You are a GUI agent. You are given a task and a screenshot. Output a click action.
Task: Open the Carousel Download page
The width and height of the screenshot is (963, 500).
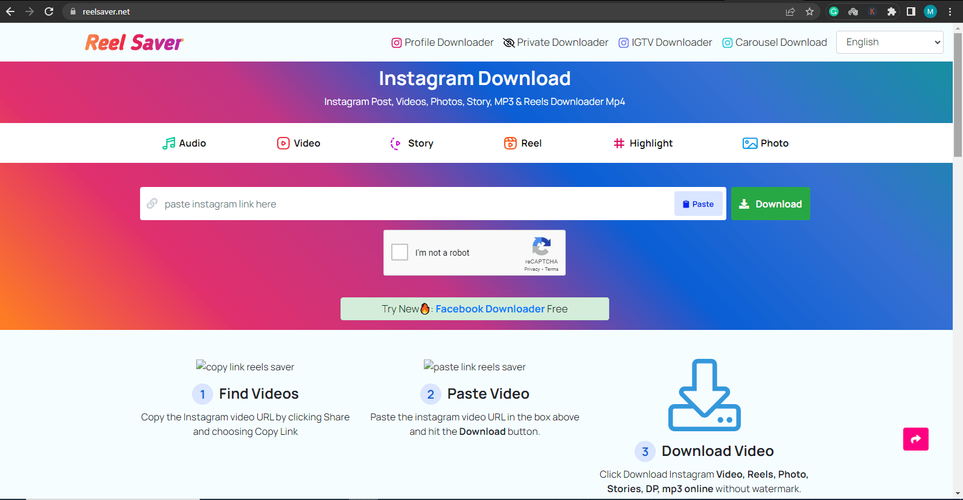point(775,42)
